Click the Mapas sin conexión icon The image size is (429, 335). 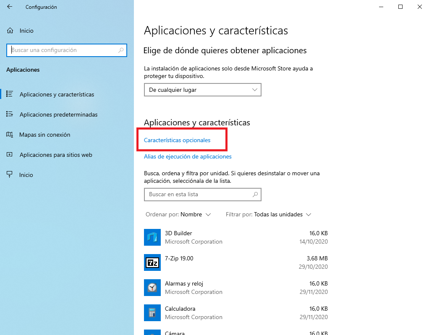coord(10,135)
